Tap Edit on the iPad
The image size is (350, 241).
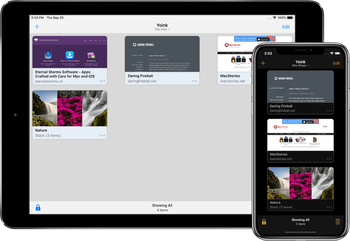point(286,27)
